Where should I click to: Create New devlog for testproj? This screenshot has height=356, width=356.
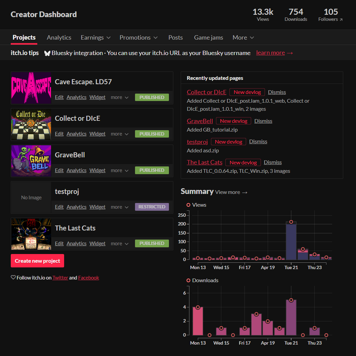(229, 142)
